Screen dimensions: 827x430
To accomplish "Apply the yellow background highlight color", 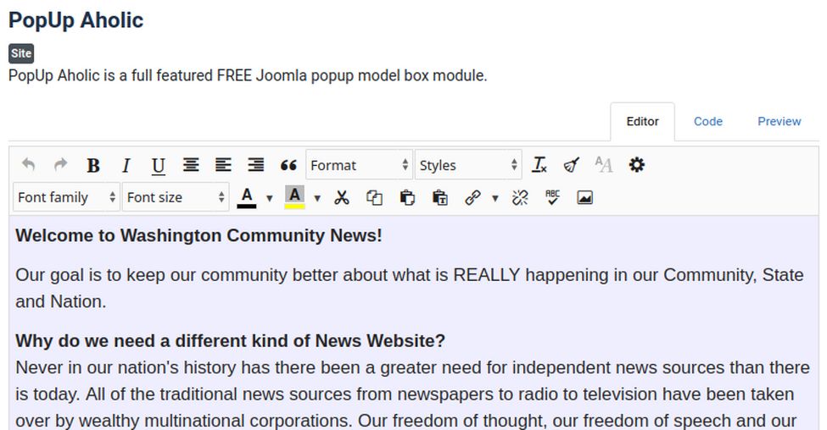I will 294,197.
